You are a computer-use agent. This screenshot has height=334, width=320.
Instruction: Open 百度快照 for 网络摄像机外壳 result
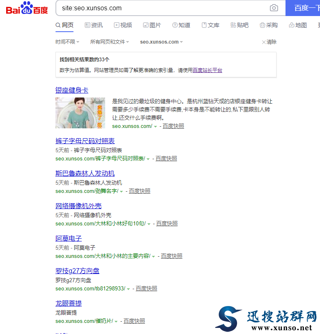coord(167,223)
